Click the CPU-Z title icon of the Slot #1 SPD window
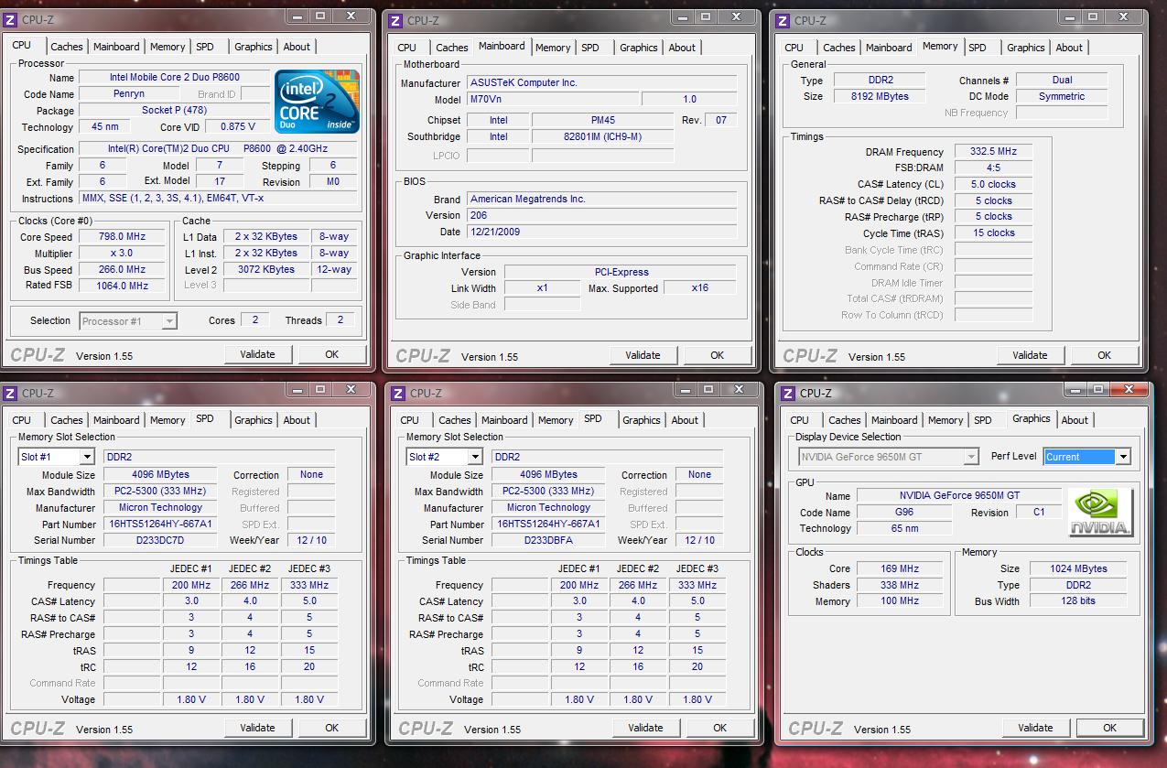 point(10,394)
